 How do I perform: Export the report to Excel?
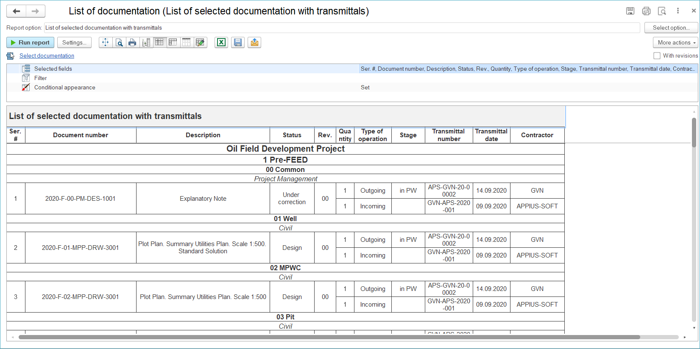pos(221,42)
